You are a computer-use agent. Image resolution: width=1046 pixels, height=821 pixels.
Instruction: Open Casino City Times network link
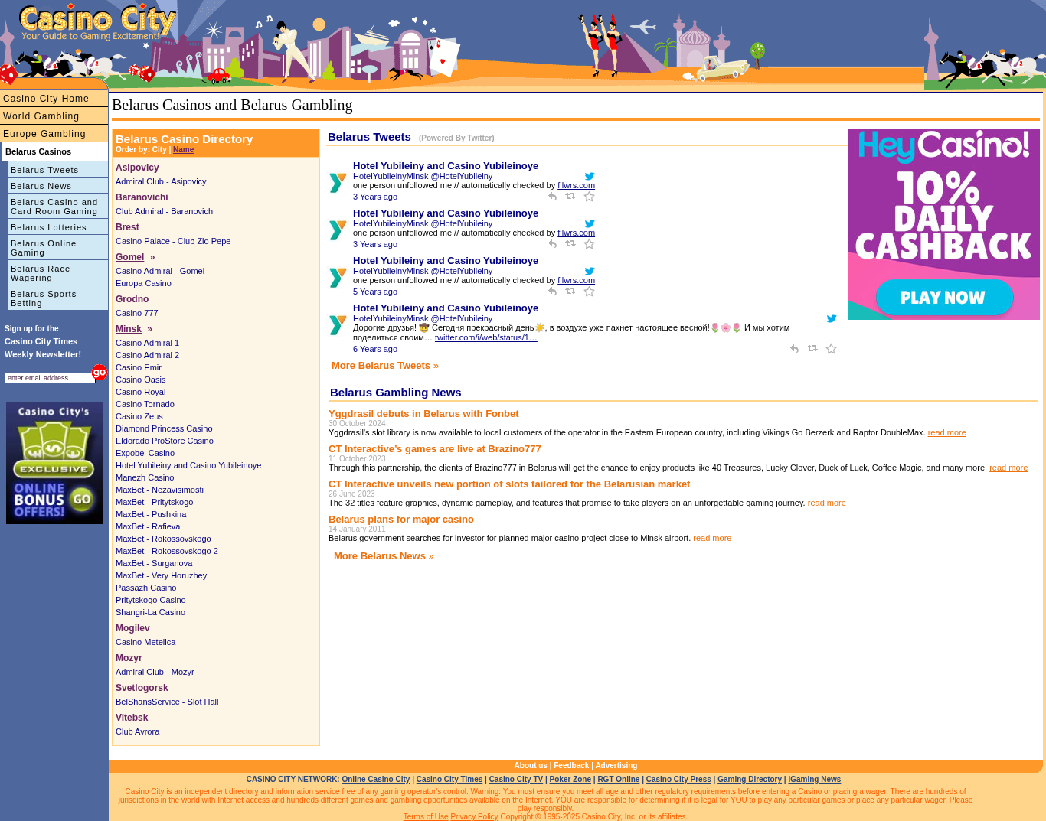pos(449,779)
